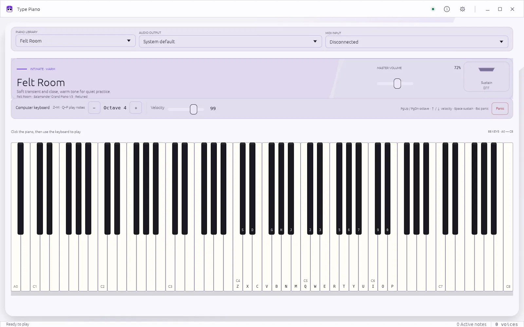
Task: Adjust the Master Volume slider handle
Action: click(x=397, y=83)
